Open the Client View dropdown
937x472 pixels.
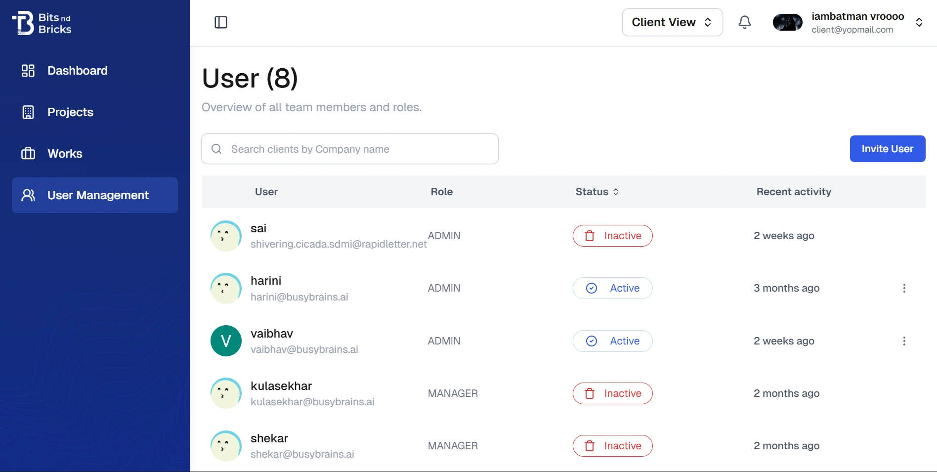click(672, 22)
